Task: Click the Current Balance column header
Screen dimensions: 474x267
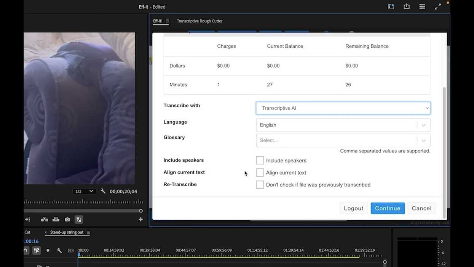Action: [285, 46]
